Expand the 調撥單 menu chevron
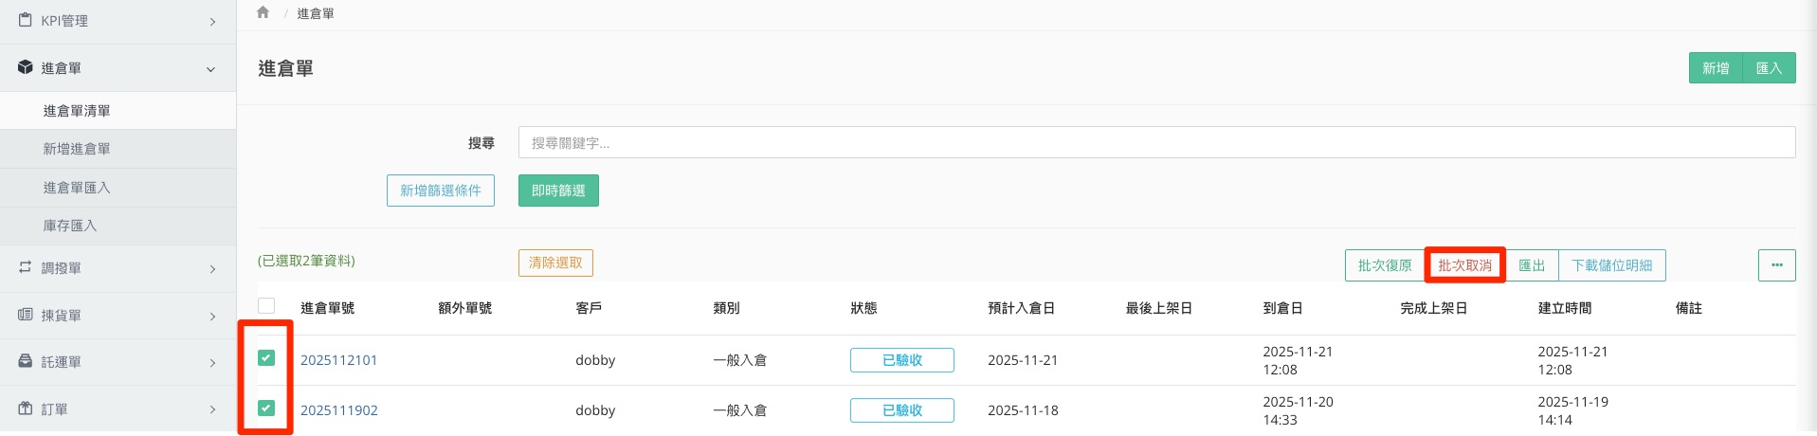 tap(212, 268)
